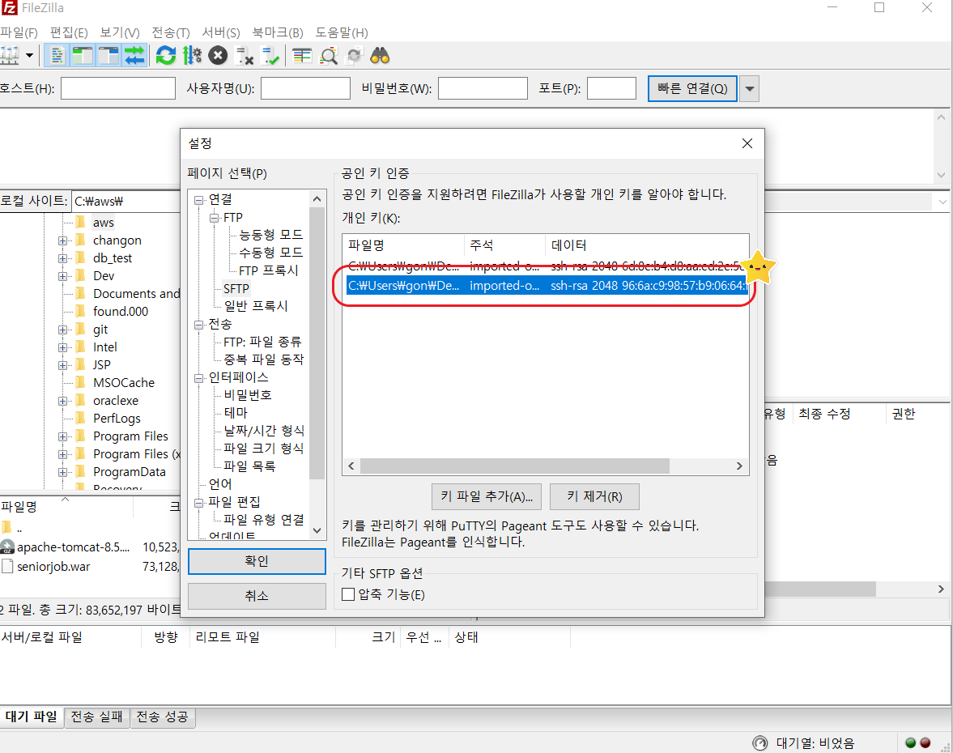The image size is (953, 753).
Task: Open the 도움말(H) menu
Action: [342, 33]
